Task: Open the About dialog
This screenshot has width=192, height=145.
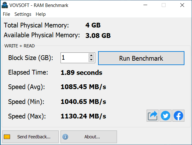Action: (x=89, y=137)
